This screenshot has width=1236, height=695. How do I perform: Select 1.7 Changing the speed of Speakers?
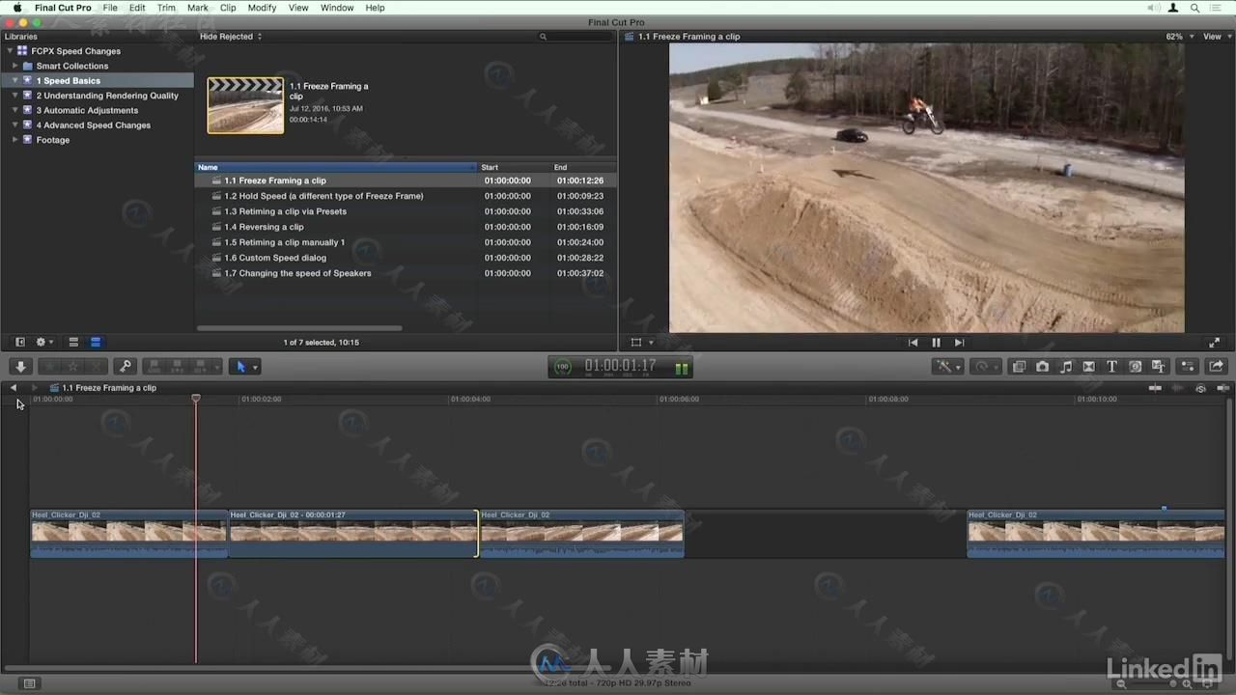406,273
